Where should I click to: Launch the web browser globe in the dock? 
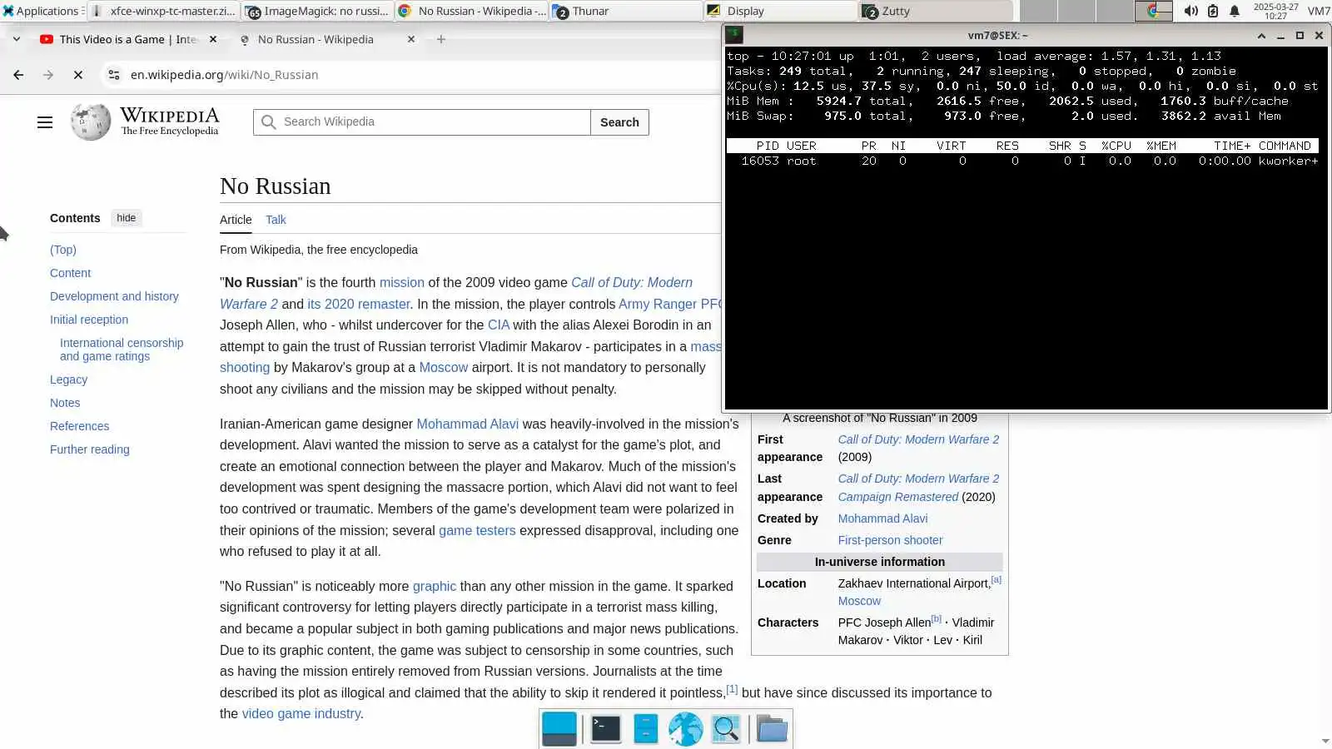coord(685,729)
